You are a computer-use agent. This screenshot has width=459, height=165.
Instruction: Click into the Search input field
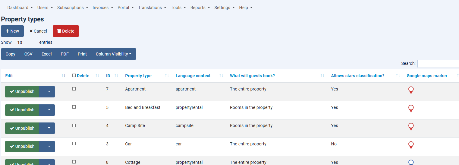[438, 64]
